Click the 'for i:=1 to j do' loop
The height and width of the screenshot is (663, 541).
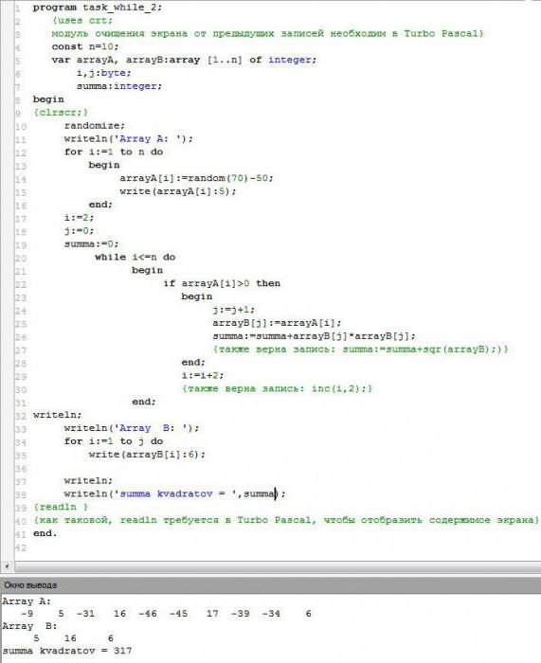tap(114, 441)
